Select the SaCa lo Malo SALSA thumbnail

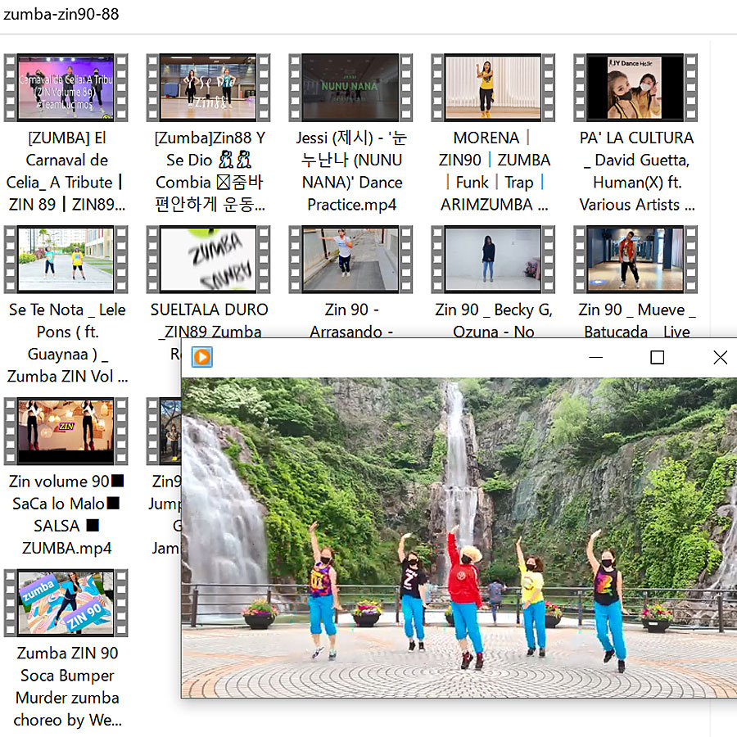[66, 431]
